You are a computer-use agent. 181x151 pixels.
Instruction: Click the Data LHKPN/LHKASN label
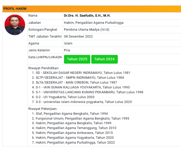(x=45, y=57)
